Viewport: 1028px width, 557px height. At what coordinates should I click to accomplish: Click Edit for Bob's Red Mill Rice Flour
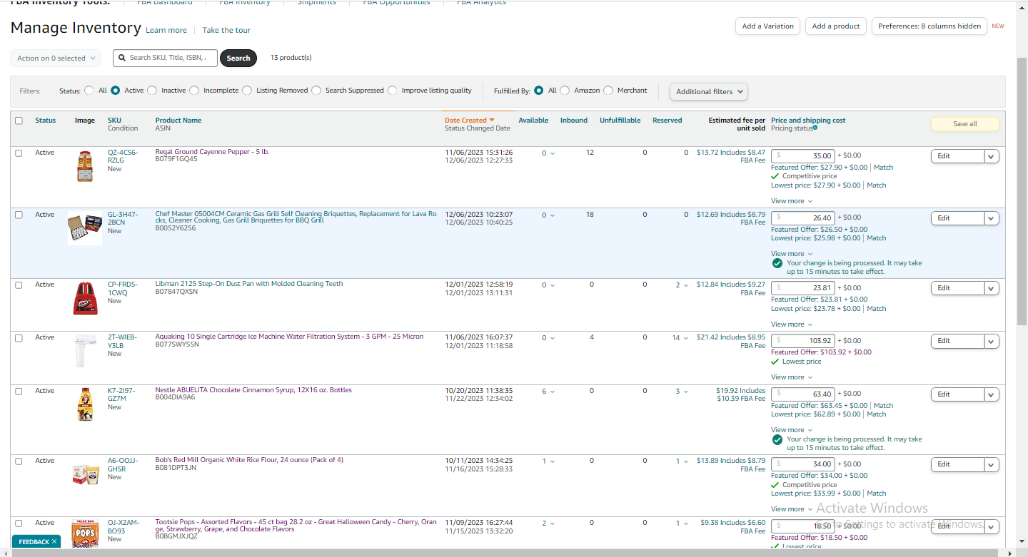click(x=957, y=464)
